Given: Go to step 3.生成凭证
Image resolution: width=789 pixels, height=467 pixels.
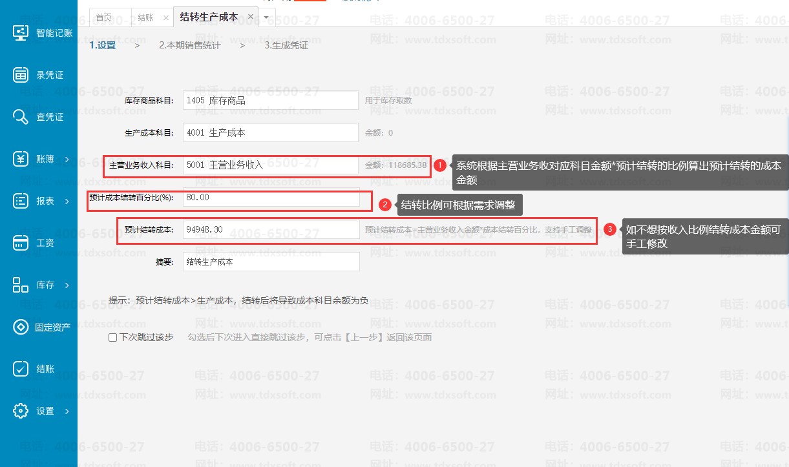Looking at the screenshot, I should coord(286,45).
